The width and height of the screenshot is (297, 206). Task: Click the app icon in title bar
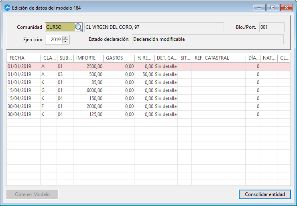6,8
